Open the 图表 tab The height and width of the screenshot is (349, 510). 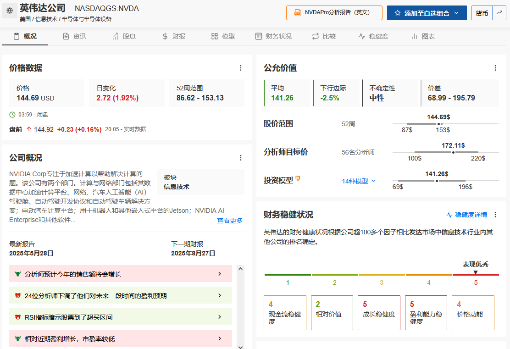423,36
